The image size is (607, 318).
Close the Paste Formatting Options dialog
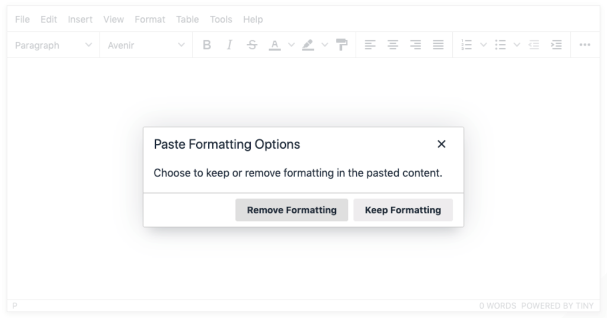click(441, 144)
